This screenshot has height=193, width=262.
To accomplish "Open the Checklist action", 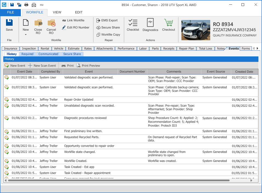I will click(x=133, y=25).
